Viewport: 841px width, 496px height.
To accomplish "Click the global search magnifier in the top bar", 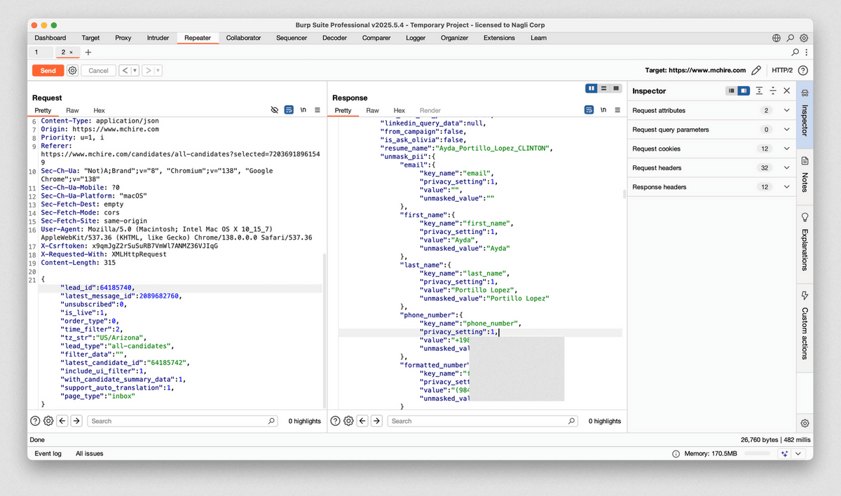I will click(x=791, y=38).
